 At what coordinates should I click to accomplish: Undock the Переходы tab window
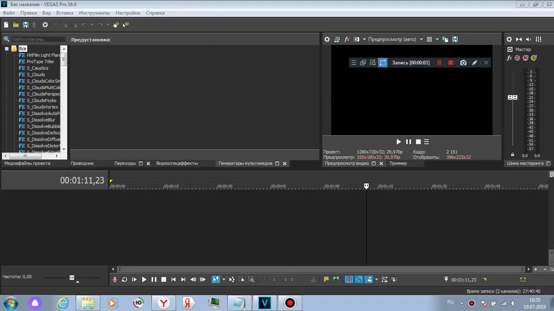[x=141, y=164]
